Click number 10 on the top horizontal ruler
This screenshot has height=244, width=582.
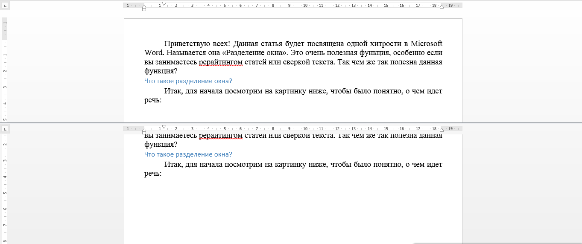[305, 6]
